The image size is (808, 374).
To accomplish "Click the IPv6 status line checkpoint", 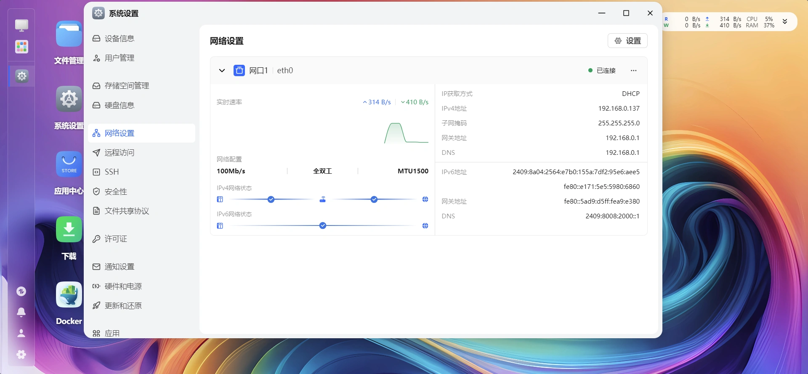I will [323, 226].
